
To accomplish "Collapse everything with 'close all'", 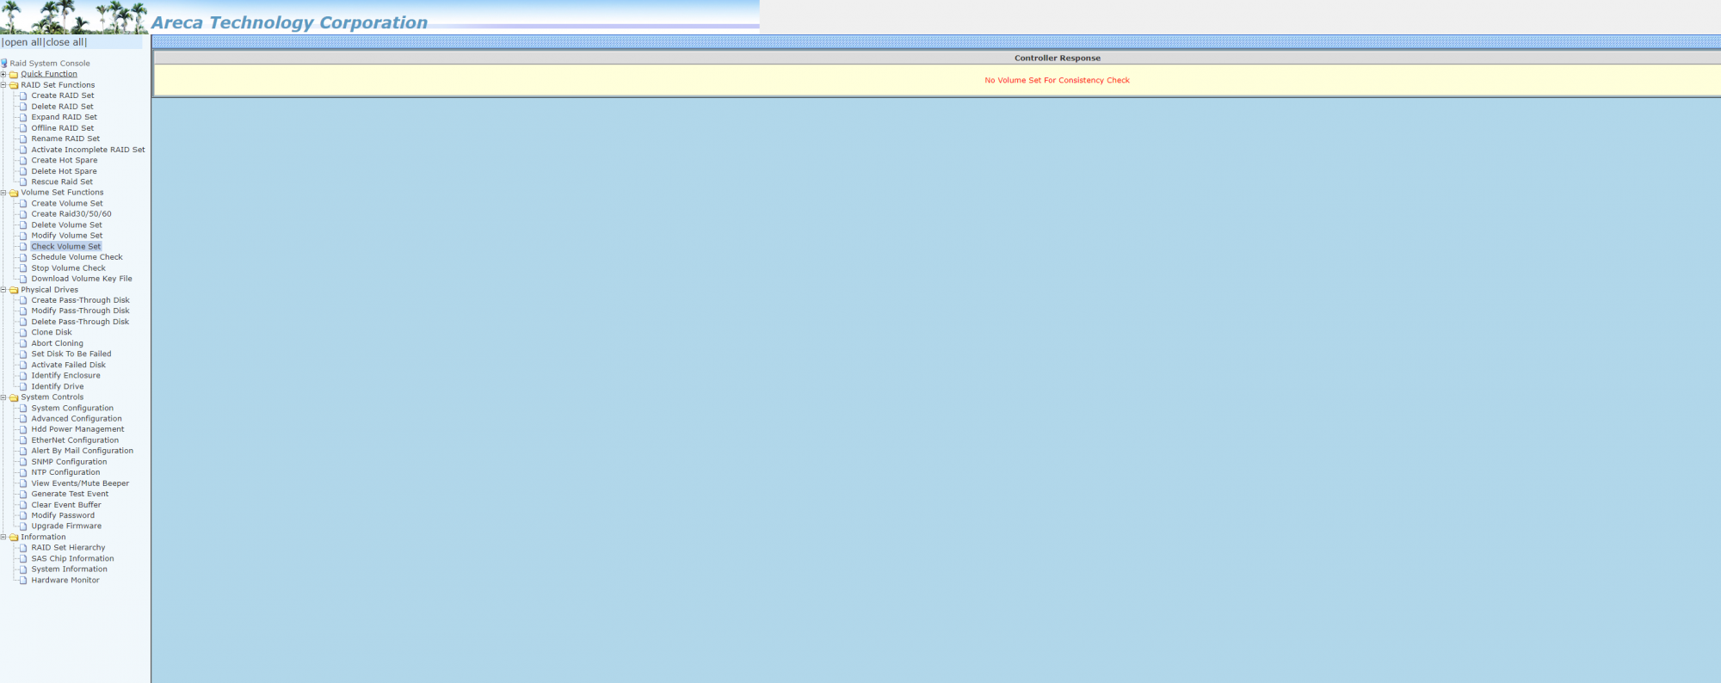I will [x=65, y=42].
